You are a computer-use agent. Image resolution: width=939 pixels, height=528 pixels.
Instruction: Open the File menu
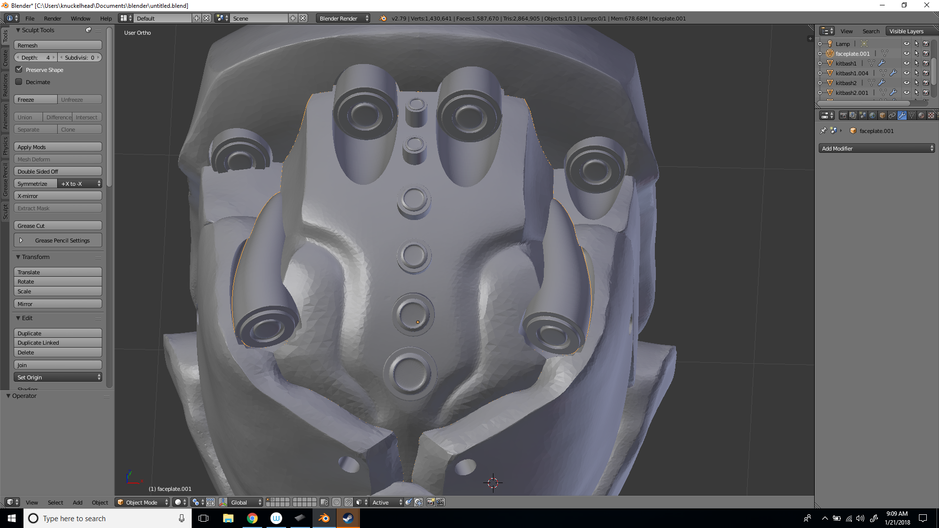30,19
